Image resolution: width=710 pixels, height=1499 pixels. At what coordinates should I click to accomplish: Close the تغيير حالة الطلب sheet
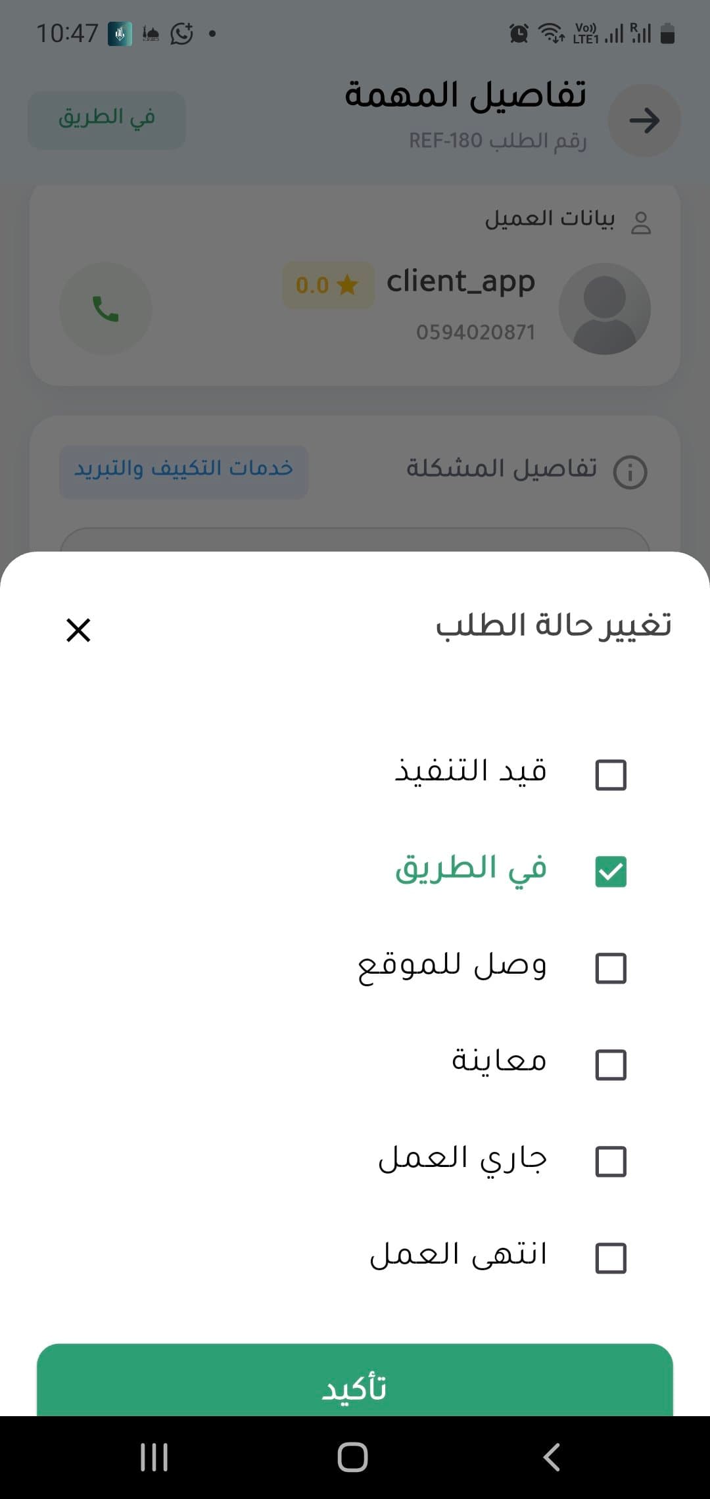(x=79, y=631)
